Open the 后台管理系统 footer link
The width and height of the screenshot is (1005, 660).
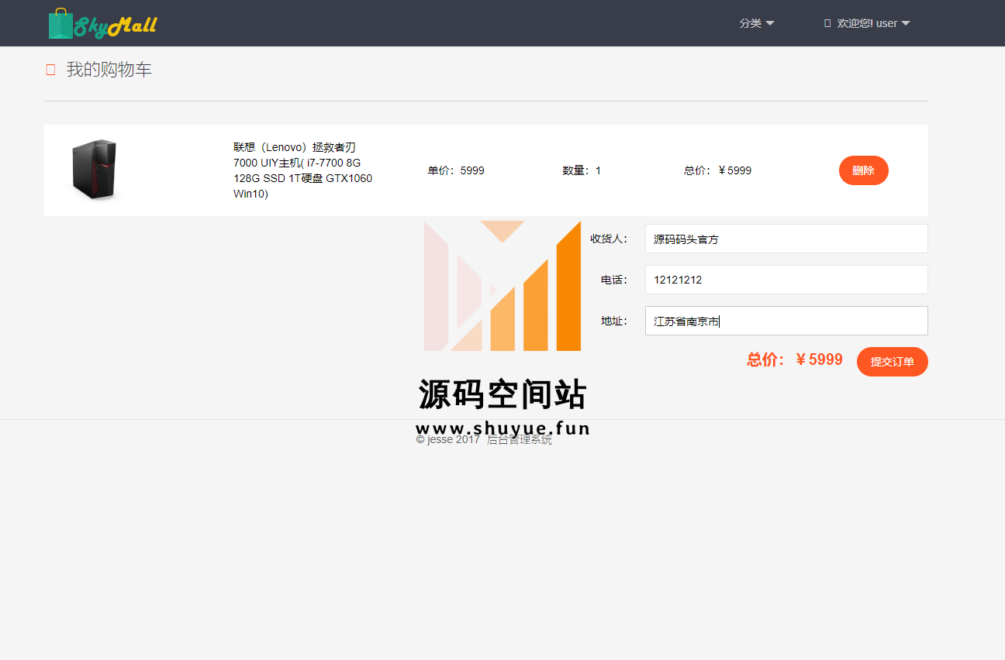pyautogui.click(x=520, y=440)
